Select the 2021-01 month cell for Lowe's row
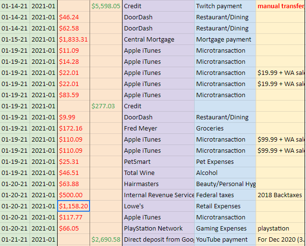 point(43,206)
